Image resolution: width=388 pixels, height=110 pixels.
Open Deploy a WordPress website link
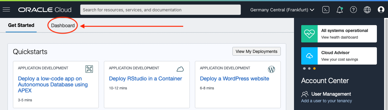coord(235,79)
